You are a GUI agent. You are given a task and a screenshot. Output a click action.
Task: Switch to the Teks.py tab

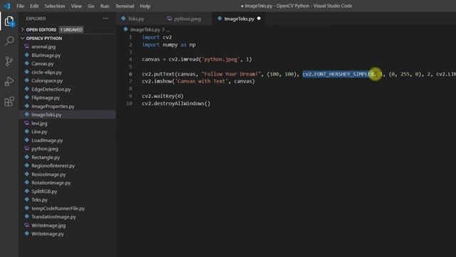136,19
